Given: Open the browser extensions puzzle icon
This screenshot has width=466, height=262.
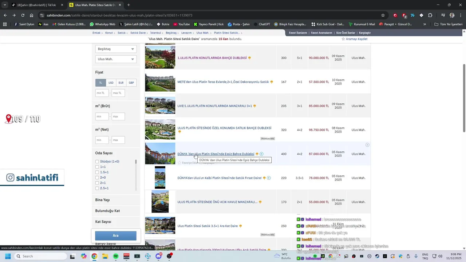Looking at the screenshot, I should 430,15.
